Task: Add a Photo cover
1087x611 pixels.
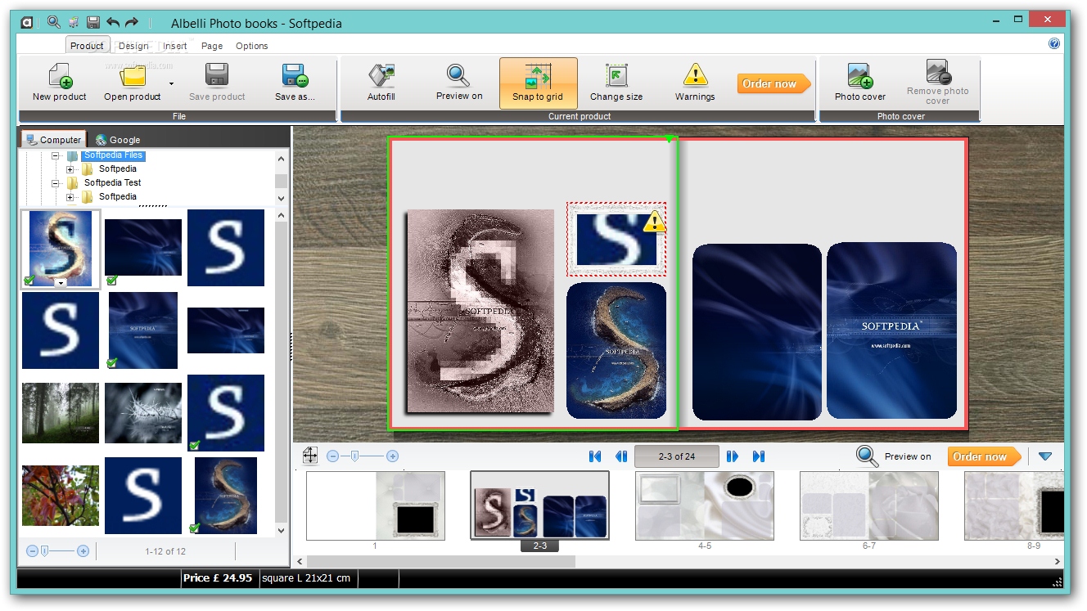Action: click(x=860, y=82)
